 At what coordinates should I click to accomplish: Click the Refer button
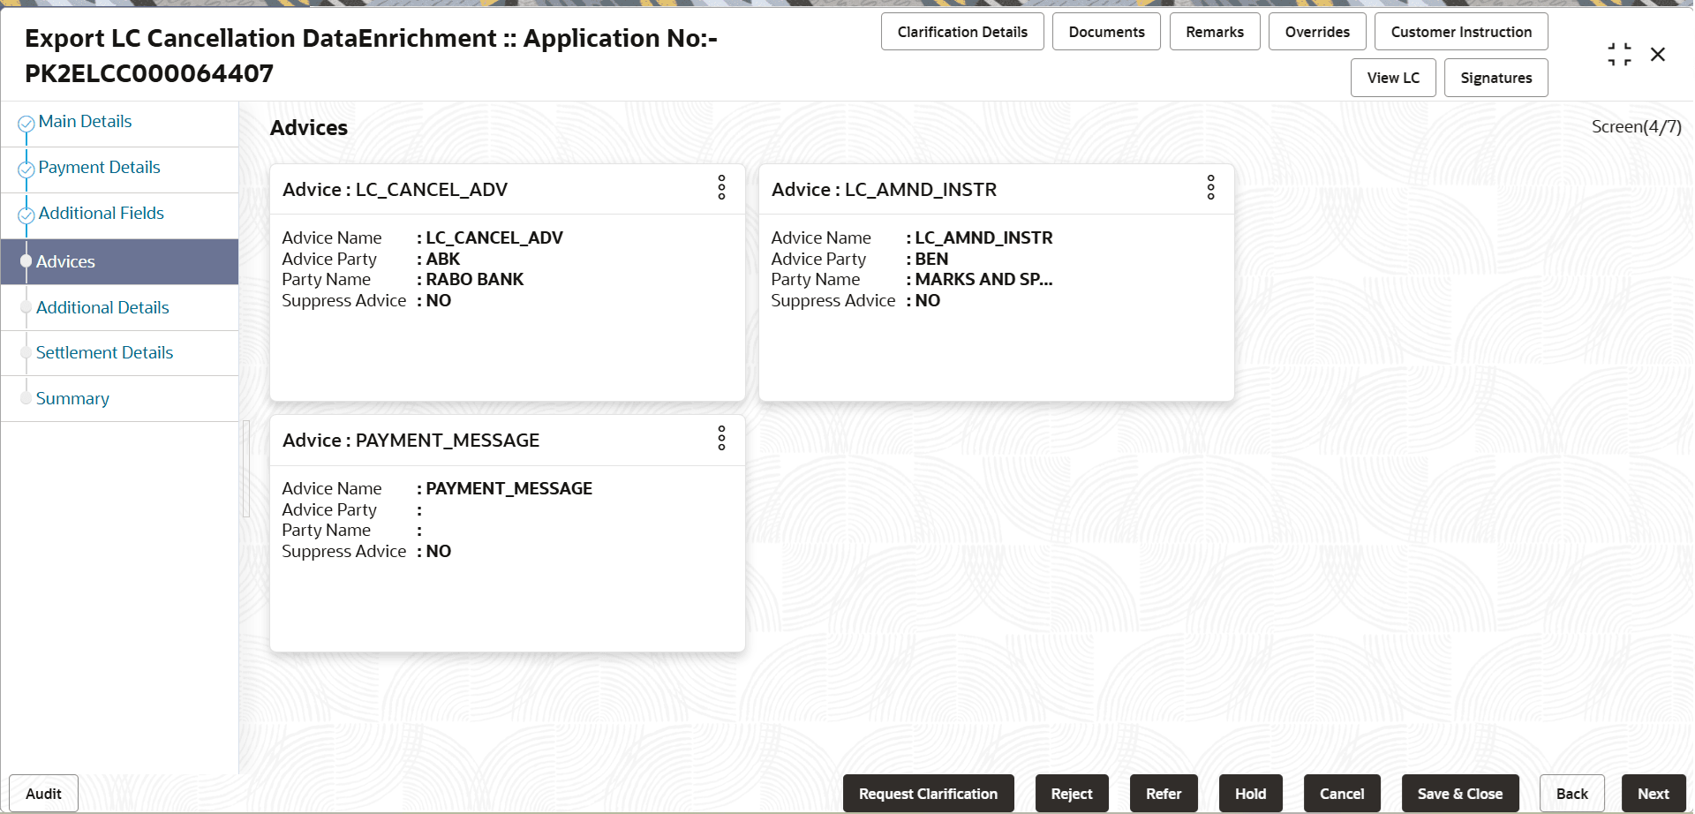pyautogui.click(x=1164, y=794)
